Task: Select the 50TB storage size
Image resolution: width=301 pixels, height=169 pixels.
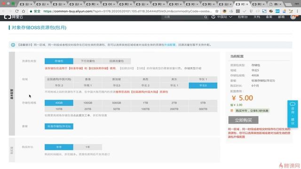Action: pos(117,109)
